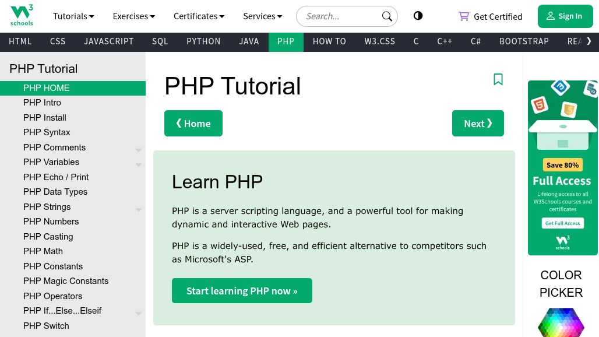This screenshot has width=599, height=337.
Task: Click the Sign In button
Action: (x=565, y=16)
